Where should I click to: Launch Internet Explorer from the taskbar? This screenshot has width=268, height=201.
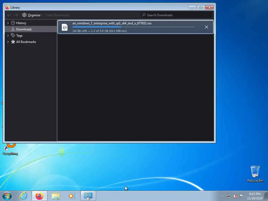click(23, 196)
